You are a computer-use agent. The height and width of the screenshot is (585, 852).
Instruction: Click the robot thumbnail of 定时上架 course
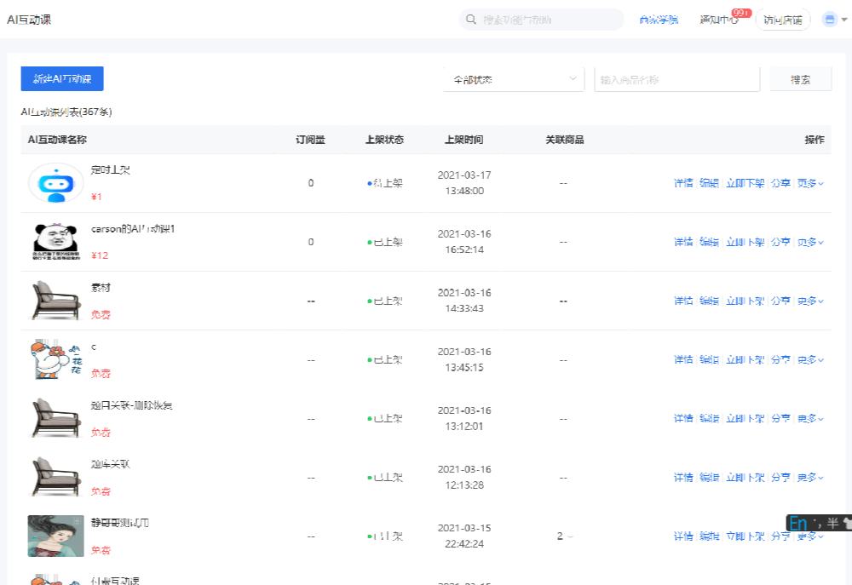[x=55, y=183]
